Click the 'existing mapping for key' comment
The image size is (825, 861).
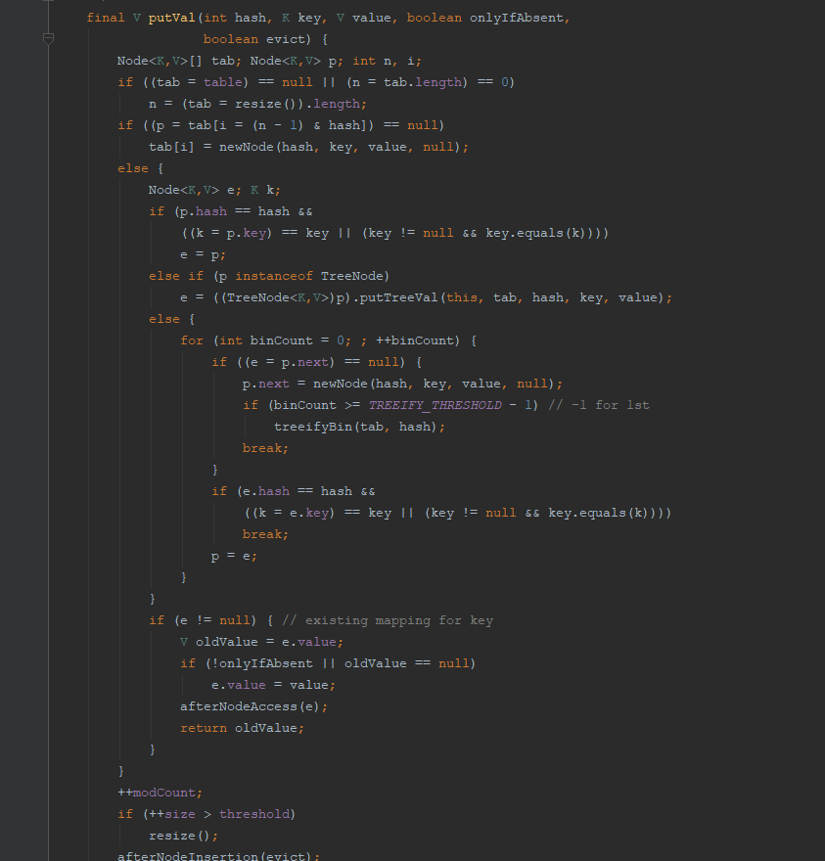pyautogui.click(x=388, y=620)
